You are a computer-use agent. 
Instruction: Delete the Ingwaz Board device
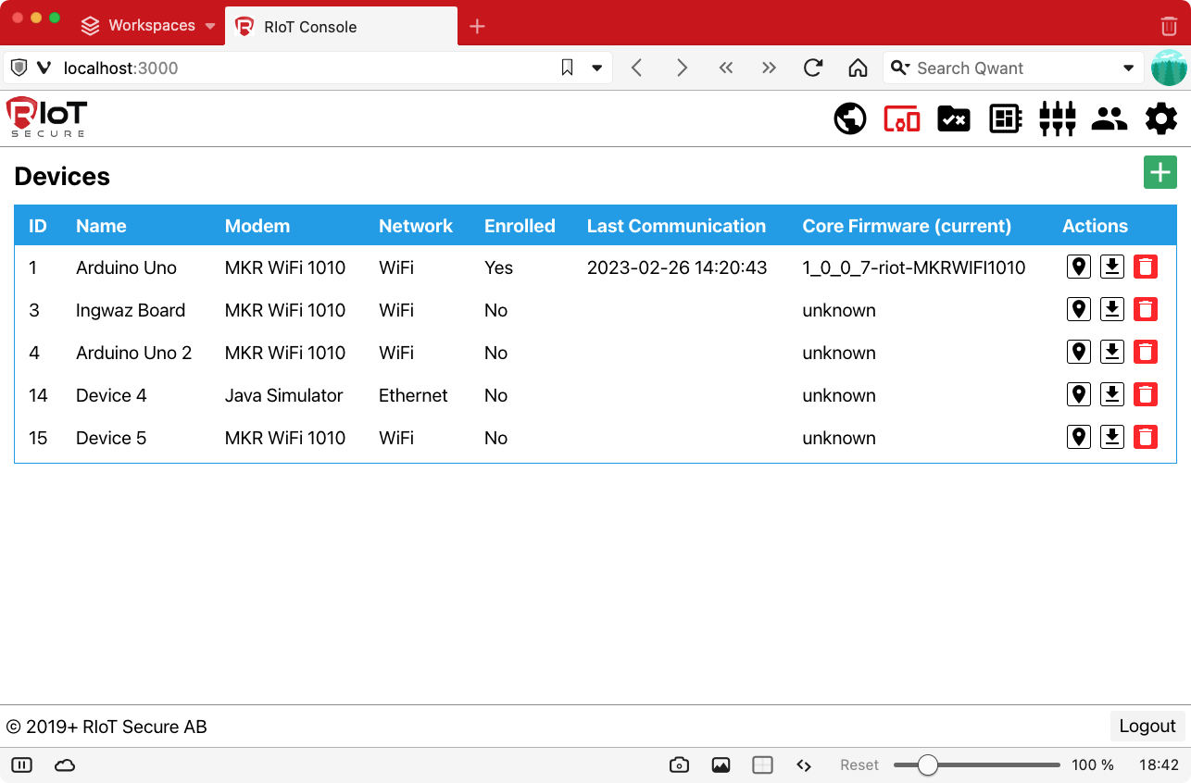pyautogui.click(x=1146, y=310)
